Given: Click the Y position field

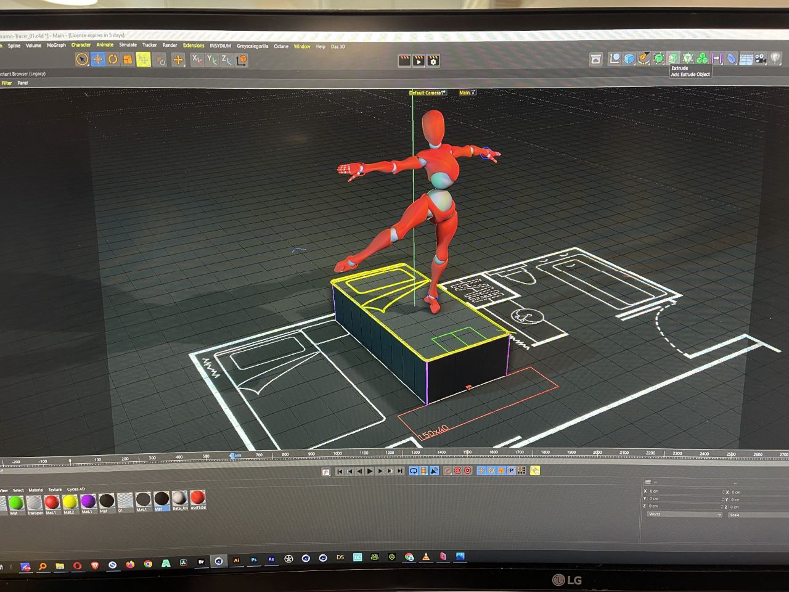Looking at the screenshot, I should [683, 499].
